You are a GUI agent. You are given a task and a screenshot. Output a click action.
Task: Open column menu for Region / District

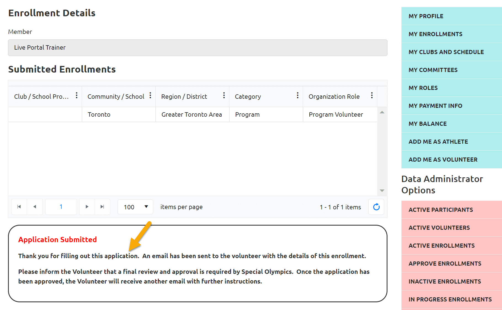224,96
